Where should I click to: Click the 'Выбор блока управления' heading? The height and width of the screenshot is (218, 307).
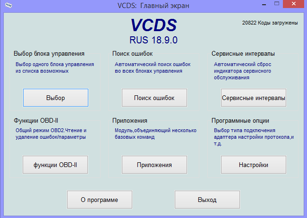tap(49, 54)
